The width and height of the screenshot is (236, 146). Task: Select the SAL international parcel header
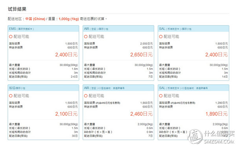[194, 29]
